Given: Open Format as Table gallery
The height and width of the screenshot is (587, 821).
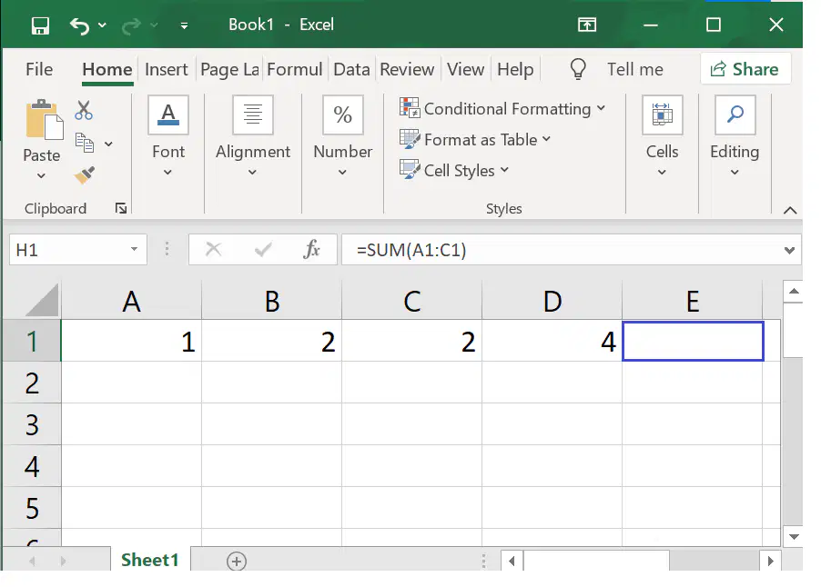Looking at the screenshot, I should (x=475, y=140).
